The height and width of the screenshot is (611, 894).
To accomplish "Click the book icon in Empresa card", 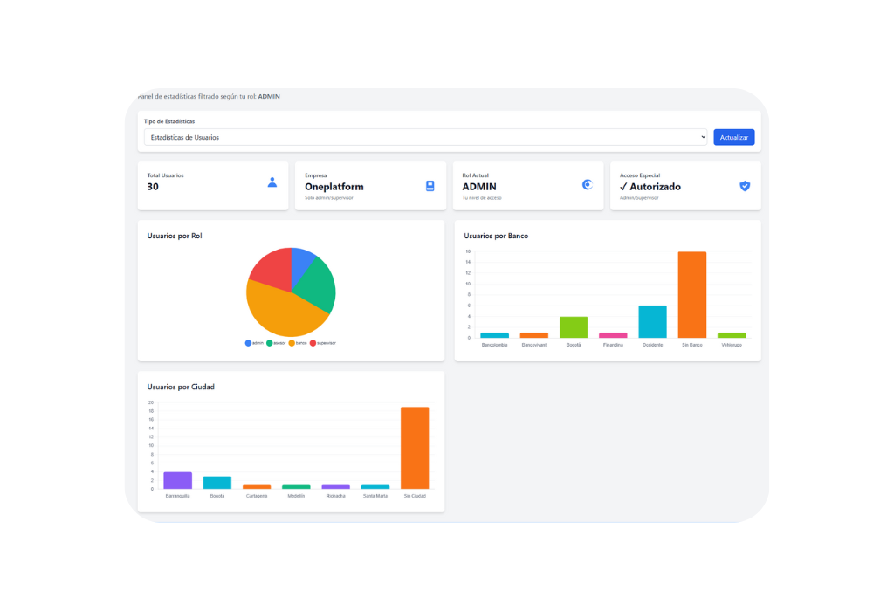I will click(430, 186).
